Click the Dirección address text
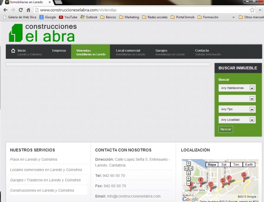 point(133,162)
